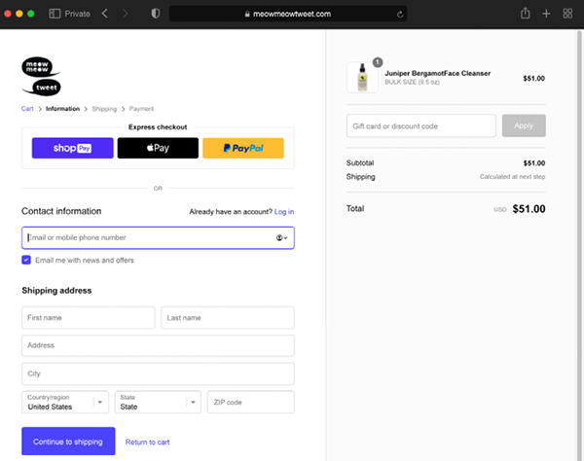Focus the Gift card or discount code field
Viewport: 584px width, 461px height.
coord(421,125)
